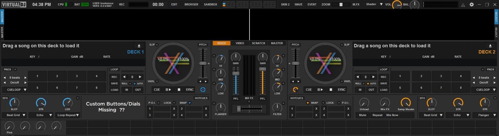
Task: Enable deck 1 loop ROLL option
Action: click(130, 84)
